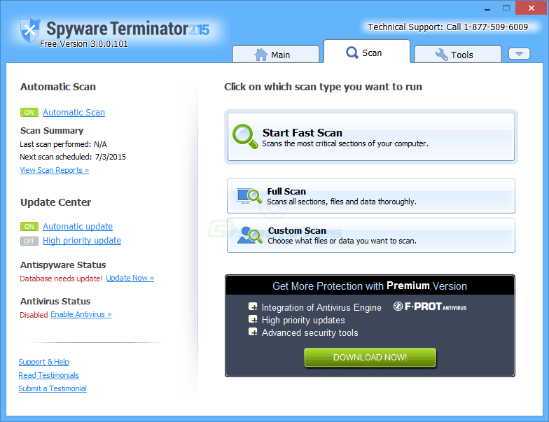Click the monitor icon beside Full Scan
This screenshot has width=549, height=422.
click(x=249, y=196)
